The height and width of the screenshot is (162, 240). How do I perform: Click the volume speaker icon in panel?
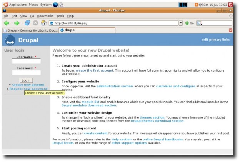[x=201, y=5]
